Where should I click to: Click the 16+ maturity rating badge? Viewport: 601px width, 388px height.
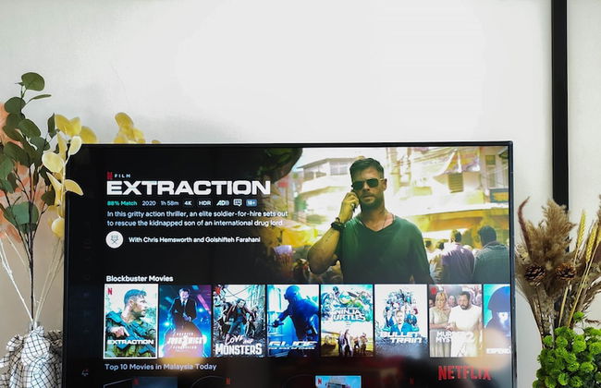pyautogui.click(x=251, y=202)
